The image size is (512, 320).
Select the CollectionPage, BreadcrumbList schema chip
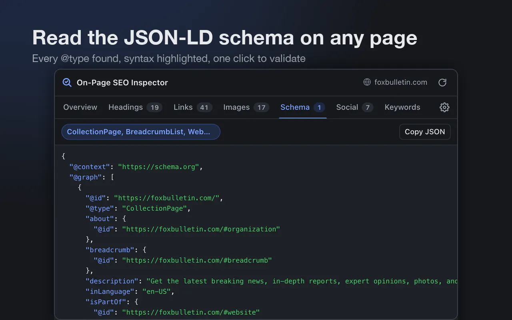coord(141,132)
